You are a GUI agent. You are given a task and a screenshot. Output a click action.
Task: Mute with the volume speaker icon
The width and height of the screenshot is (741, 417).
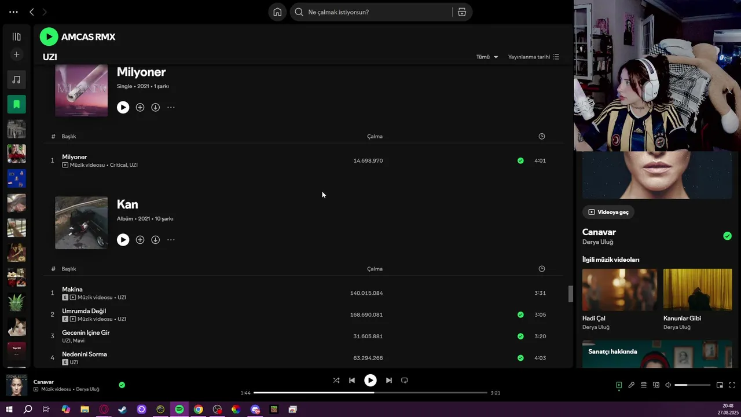tap(668, 385)
